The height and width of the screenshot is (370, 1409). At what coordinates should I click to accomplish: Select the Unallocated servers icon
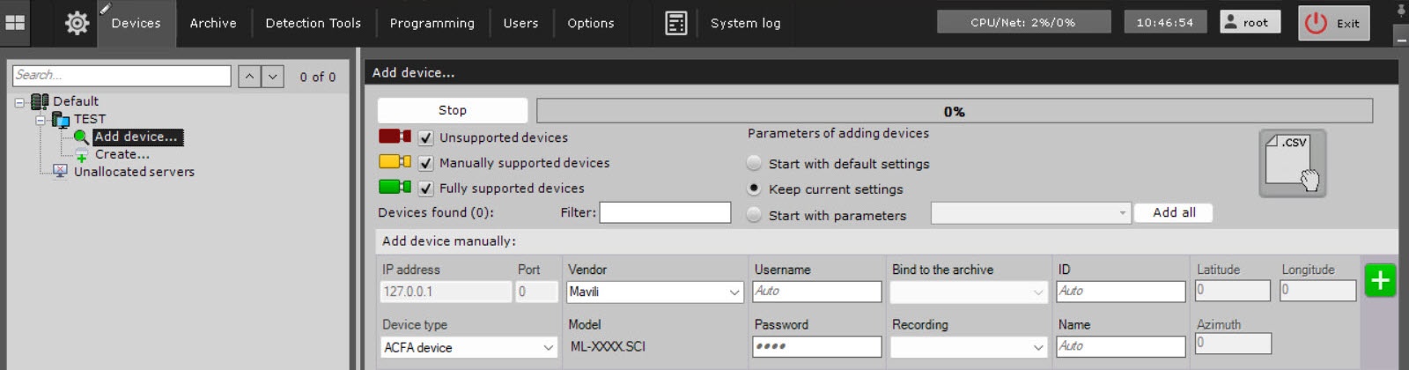tap(60, 172)
